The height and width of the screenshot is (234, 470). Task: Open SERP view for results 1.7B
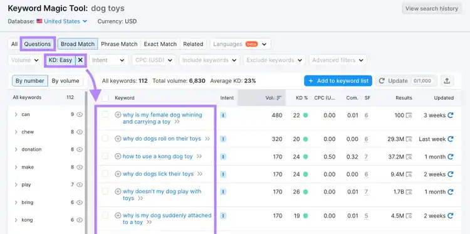pos(409,192)
